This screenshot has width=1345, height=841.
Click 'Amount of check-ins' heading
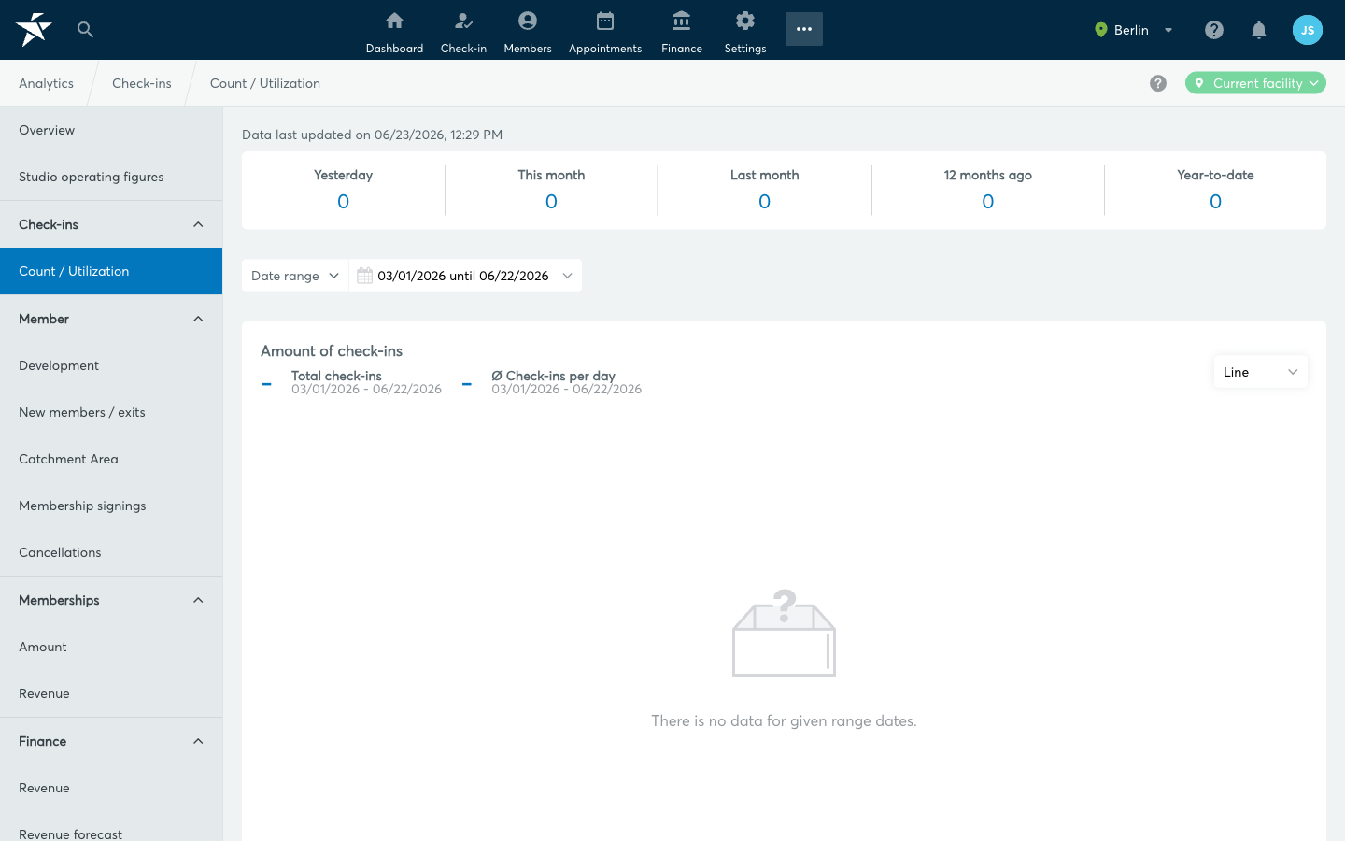pos(332,351)
